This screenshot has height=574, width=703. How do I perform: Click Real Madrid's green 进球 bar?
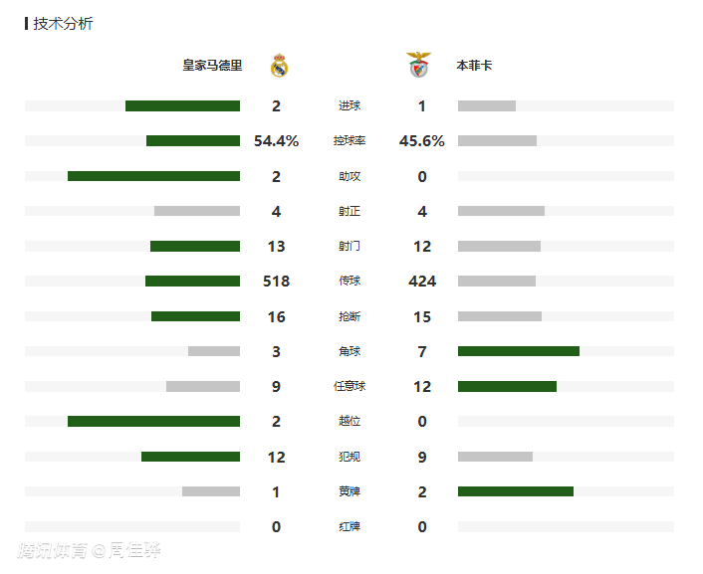coord(182,106)
